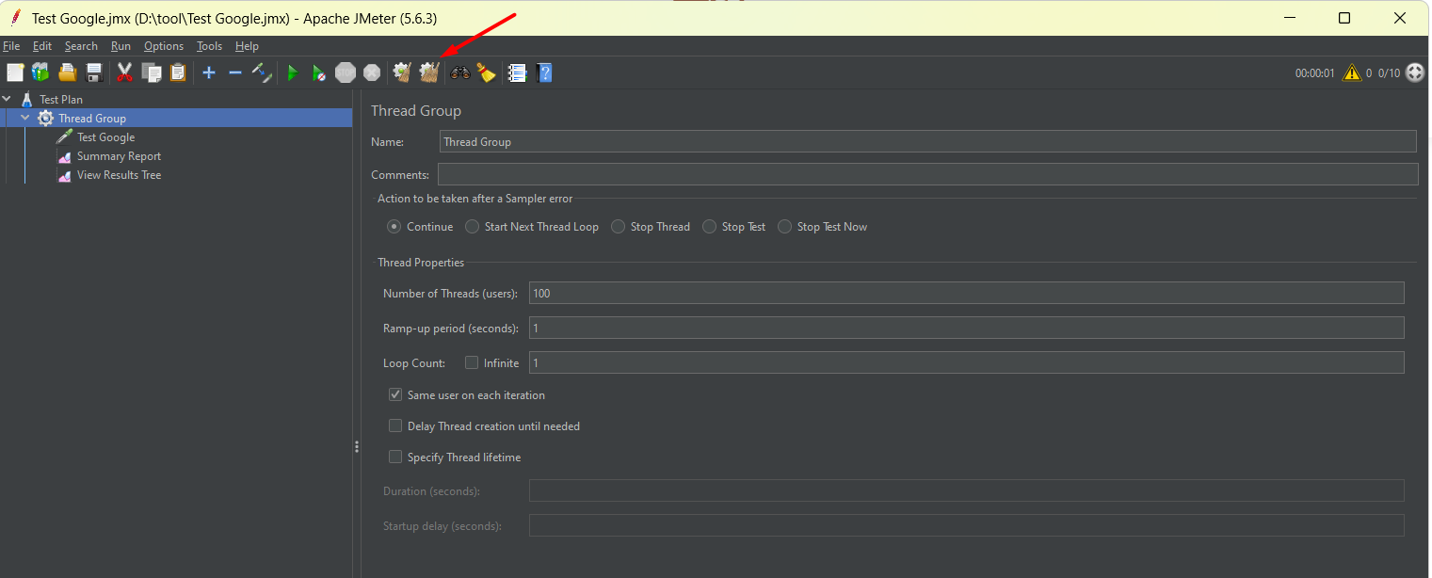Screen dimensions: 1432x578
Task: Click the Start no pauses icon
Action: [319, 72]
